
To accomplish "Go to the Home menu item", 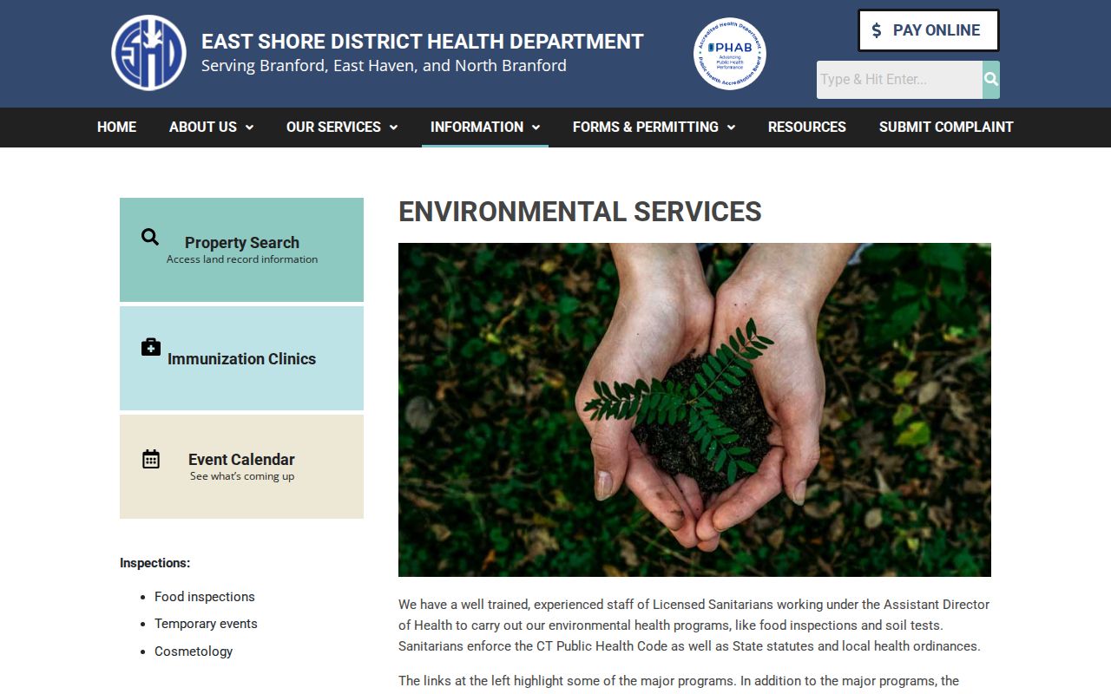I will (116, 127).
